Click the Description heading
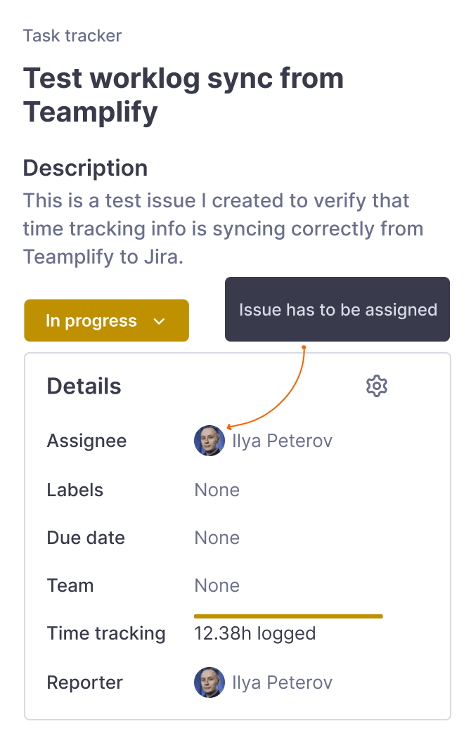This screenshot has width=471, height=745. (x=85, y=168)
